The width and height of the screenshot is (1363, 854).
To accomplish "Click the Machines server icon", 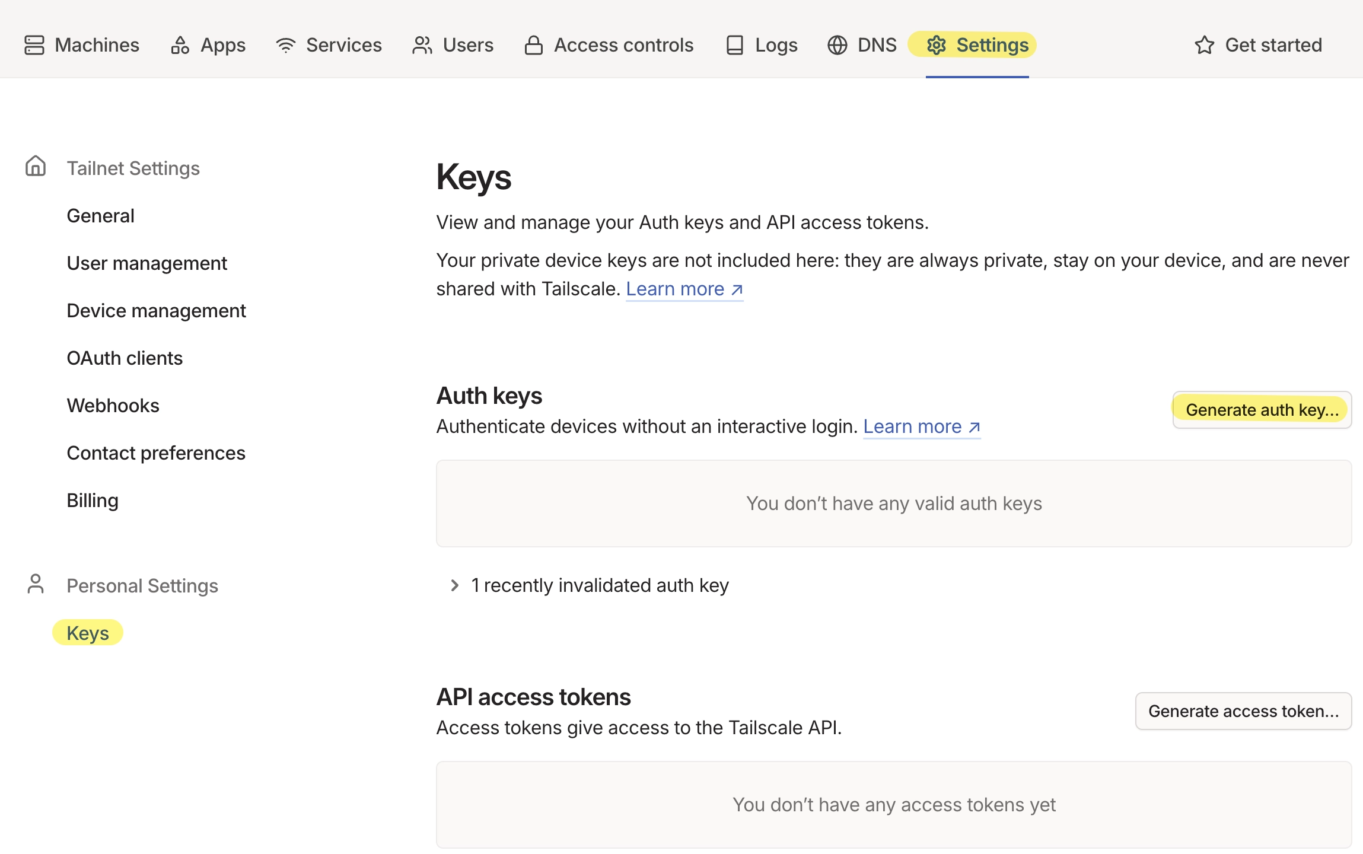I will [x=34, y=45].
